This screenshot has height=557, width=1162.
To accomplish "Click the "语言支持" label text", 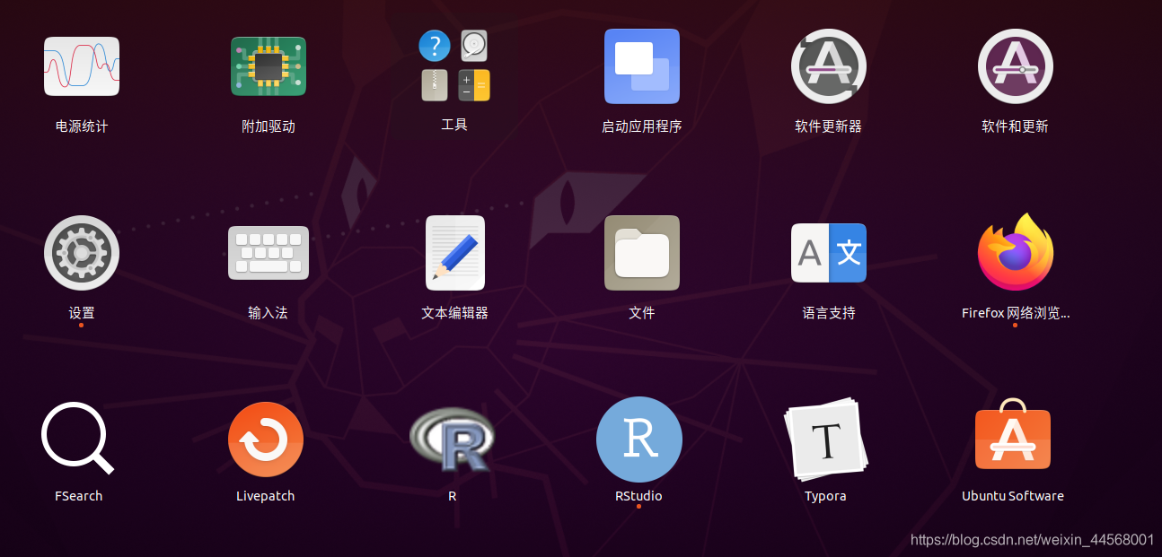I will (x=829, y=313).
